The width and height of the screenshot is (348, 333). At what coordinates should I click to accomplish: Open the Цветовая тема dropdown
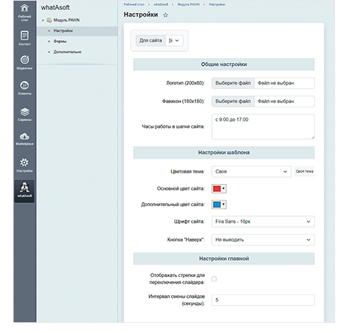tap(251, 171)
